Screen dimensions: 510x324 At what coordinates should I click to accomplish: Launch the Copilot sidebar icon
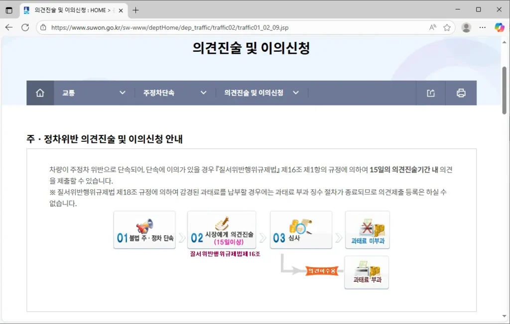point(499,28)
